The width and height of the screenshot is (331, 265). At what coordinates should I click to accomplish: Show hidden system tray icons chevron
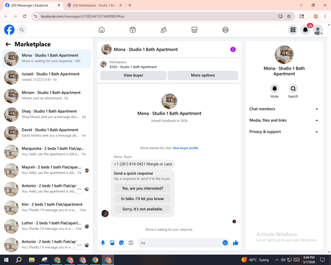point(277,260)
